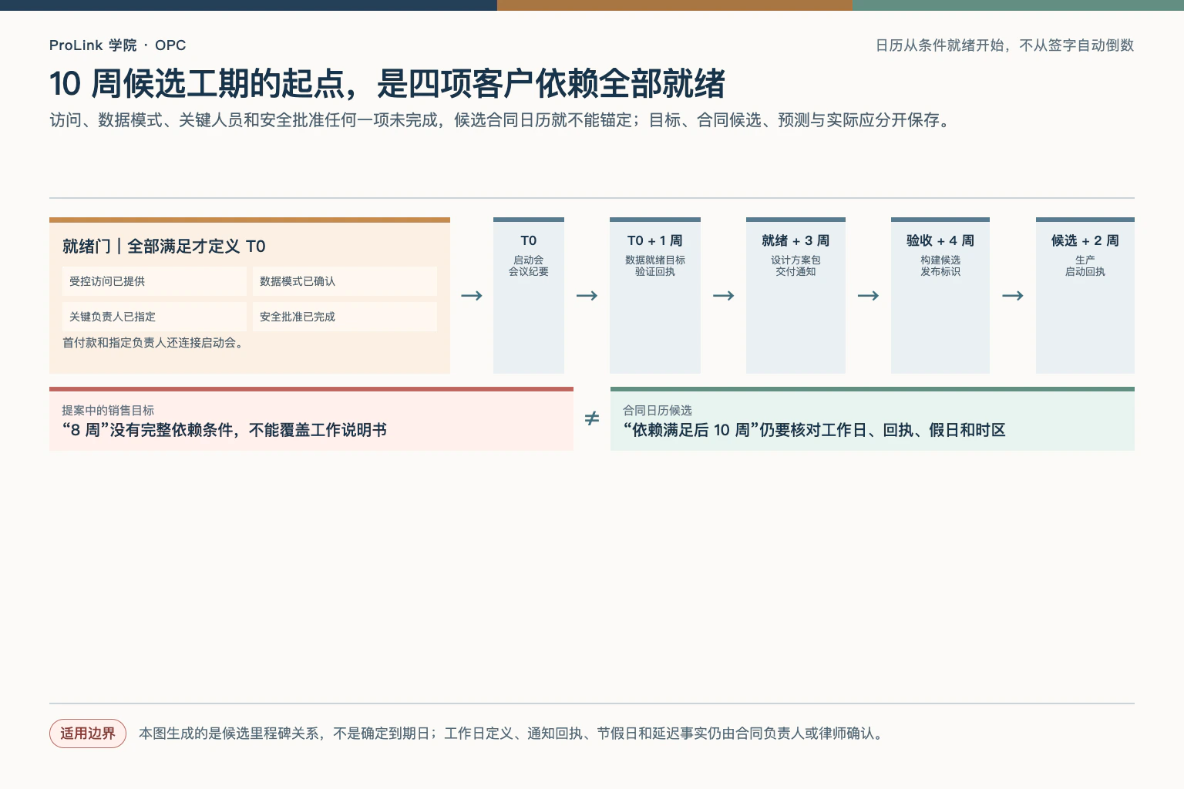Image resolution: width=1184 pixels, height=789 pixels.
Task: Select the slide title about 10 周候选工期
Action: [387, 84]
